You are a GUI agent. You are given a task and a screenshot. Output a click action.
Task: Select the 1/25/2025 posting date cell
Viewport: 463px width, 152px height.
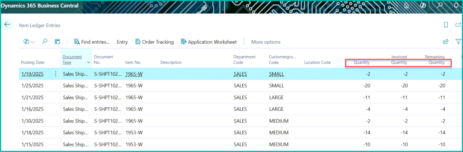[32, 86]
